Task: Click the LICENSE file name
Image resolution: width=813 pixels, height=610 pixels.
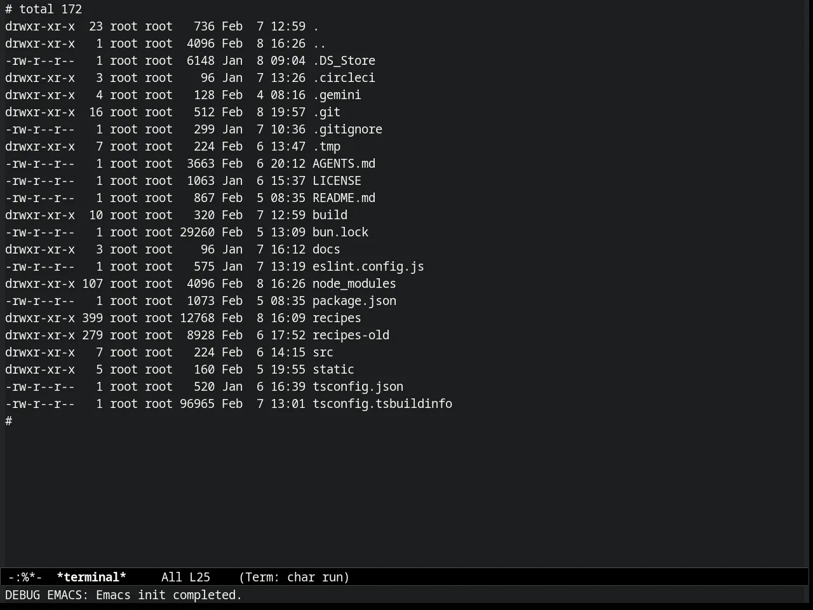Action: click(x=337, y=180)
